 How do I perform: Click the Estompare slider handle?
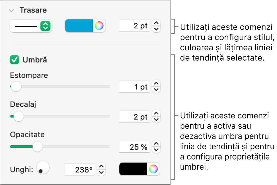pos(16,87)
